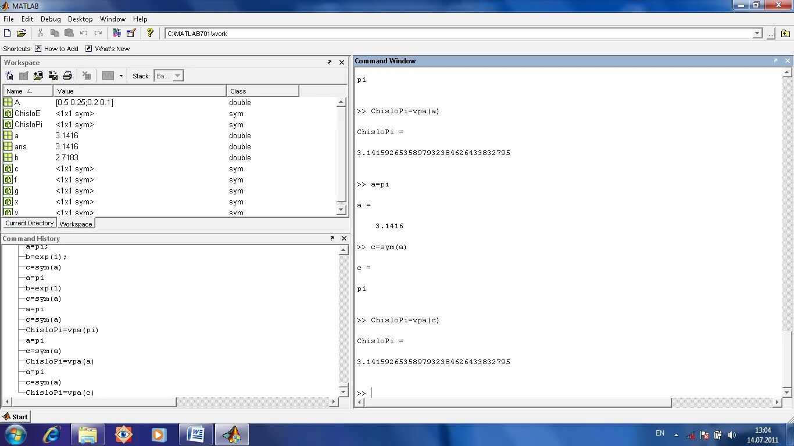Close the Command History panel
The width and height of the screenshot is (794, 446).
pos(344,238)
